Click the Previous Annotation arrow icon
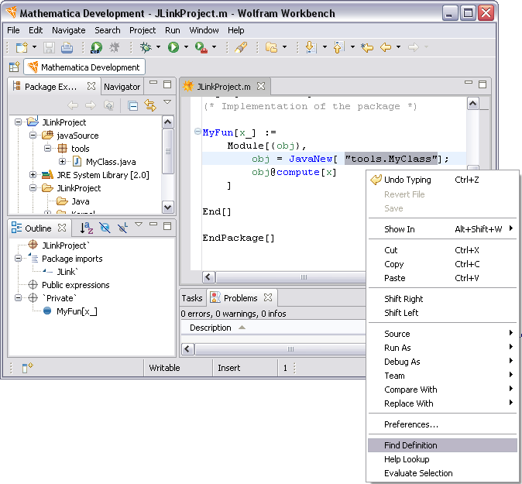The width and height of the screenshot is (522, 484). [x=338, y=47]
